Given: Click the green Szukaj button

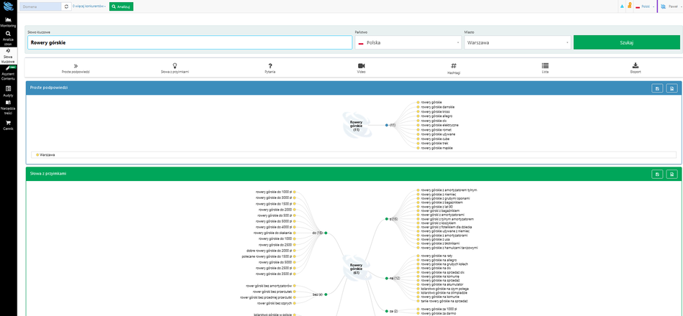Looking at the screenshot, I should (x=626, y=42).
